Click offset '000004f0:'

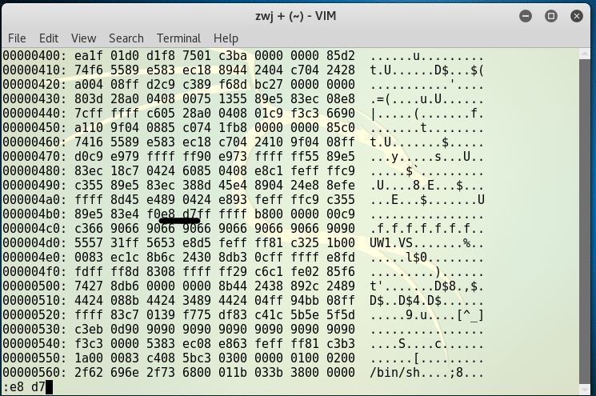click(x=34, y=272)
